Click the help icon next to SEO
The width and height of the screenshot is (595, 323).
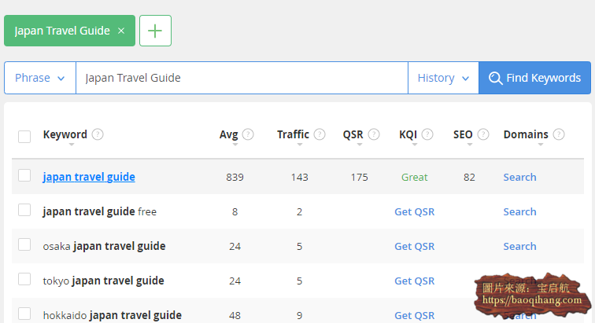483,134
